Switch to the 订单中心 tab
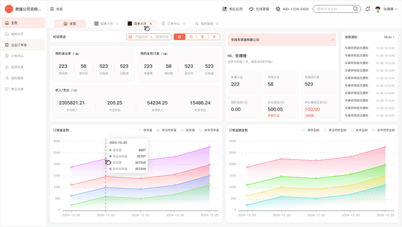 [x=172, y=24]
